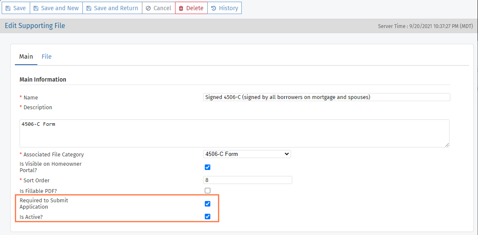Click the Main Information section heading
The image size is (478, 235).
(x=43, y=79)
